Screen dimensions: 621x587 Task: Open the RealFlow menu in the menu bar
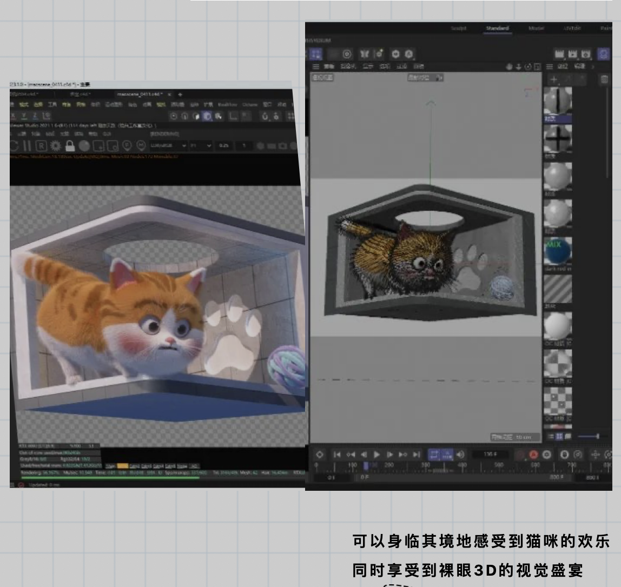click(227, 105)
